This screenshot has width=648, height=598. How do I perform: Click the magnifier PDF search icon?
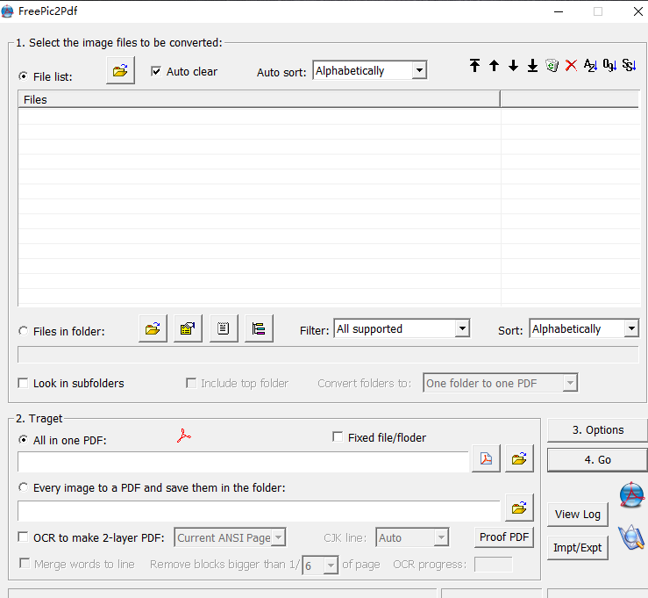pyautogui.click(x=631, y=537)
